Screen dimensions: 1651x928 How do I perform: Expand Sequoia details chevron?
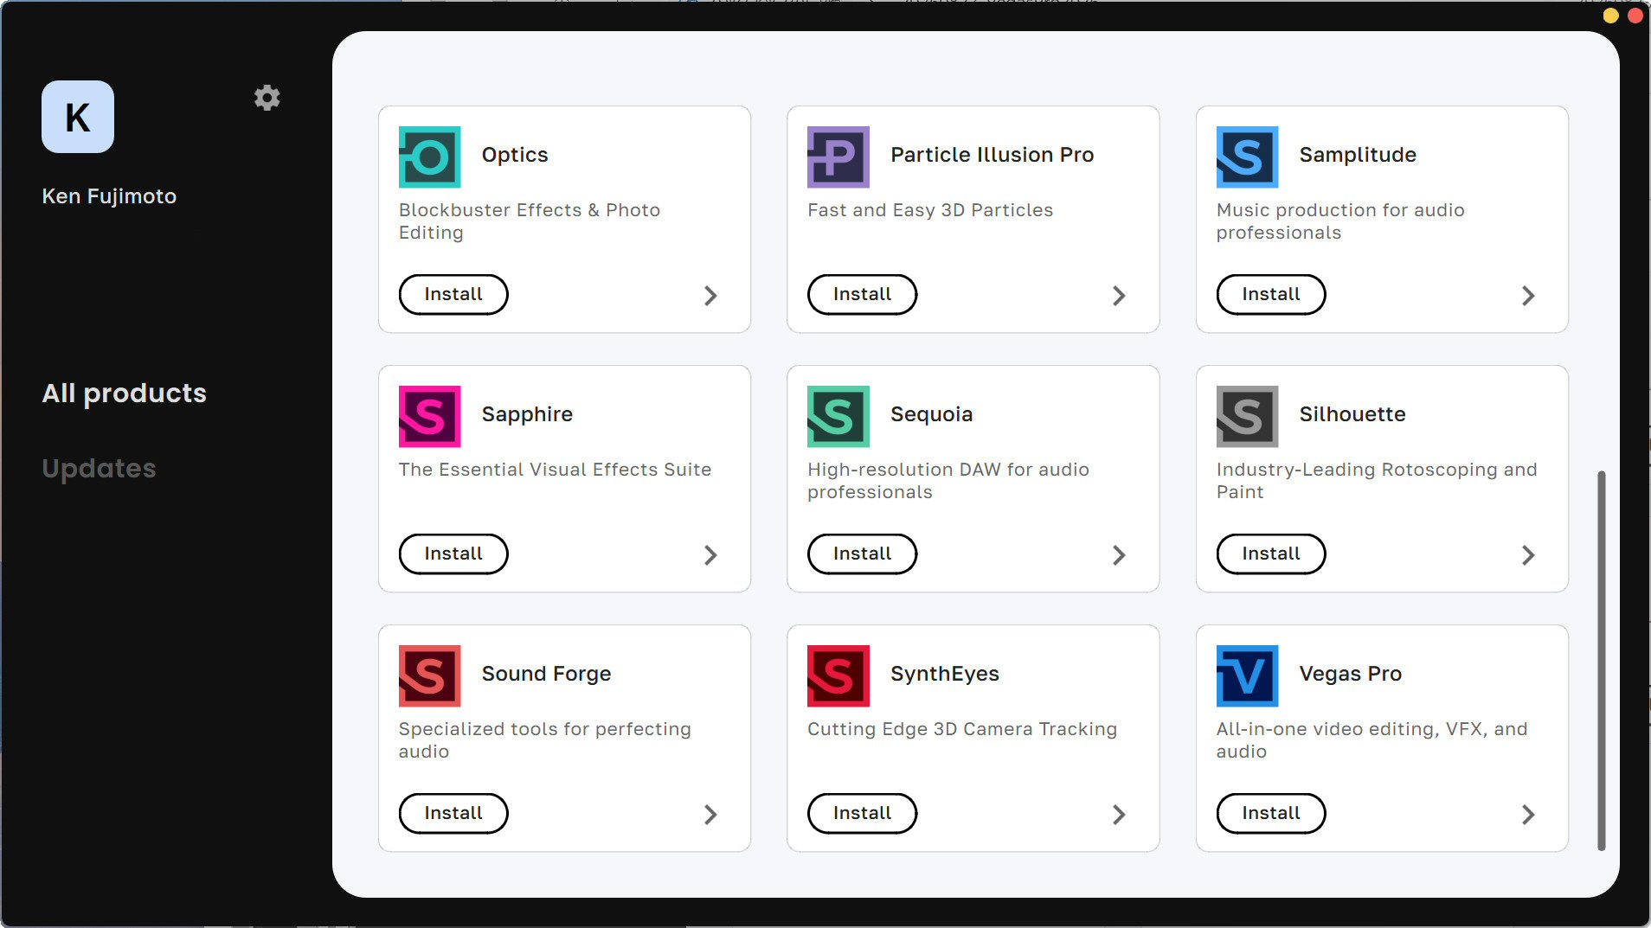[1119, 555]
